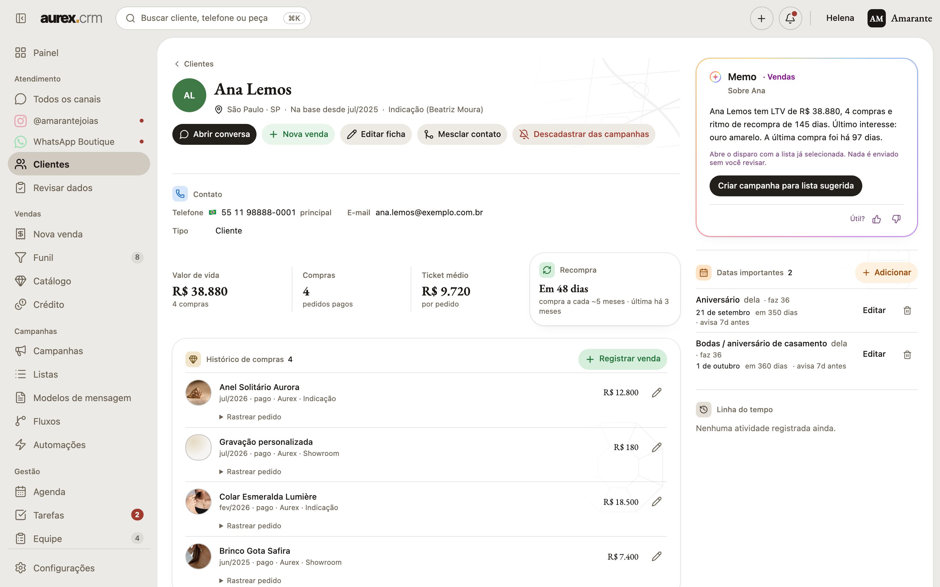This screenshot has width=940, height=587.
Task: Click the Histórico de compras diamond icon
Action: click(193, 359)
